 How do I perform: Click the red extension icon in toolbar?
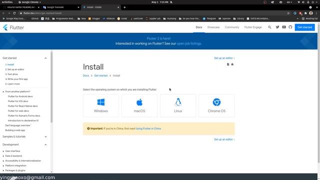300,13
